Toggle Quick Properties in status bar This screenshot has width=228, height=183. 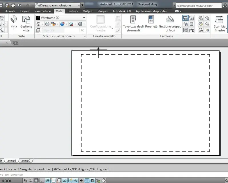coord(93,180)
